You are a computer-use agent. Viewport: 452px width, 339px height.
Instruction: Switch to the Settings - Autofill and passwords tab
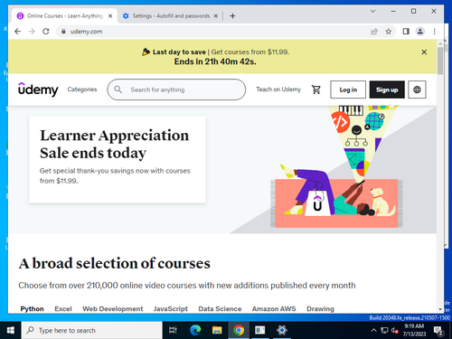click(x=171, y=16)
